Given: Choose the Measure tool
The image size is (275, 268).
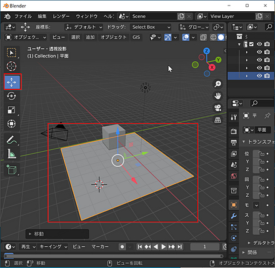Looking at the screenshot, I should tap(11, 154).
